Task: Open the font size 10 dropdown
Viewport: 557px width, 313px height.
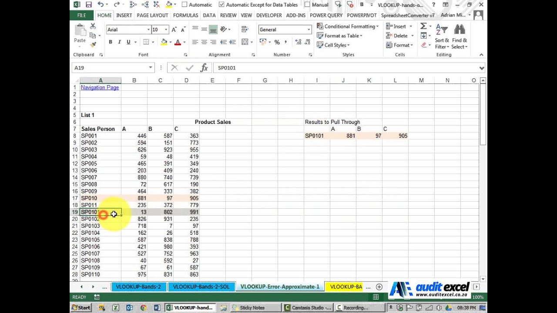Action: point(166,30)
